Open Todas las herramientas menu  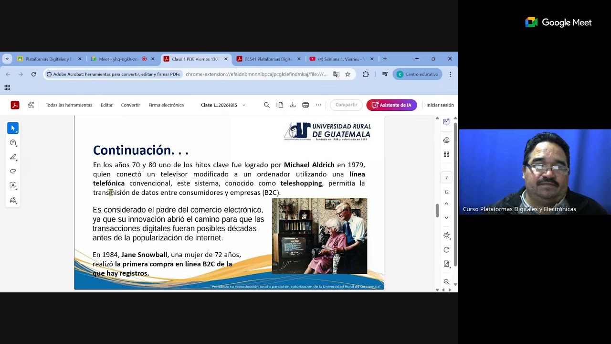point(69,105)
